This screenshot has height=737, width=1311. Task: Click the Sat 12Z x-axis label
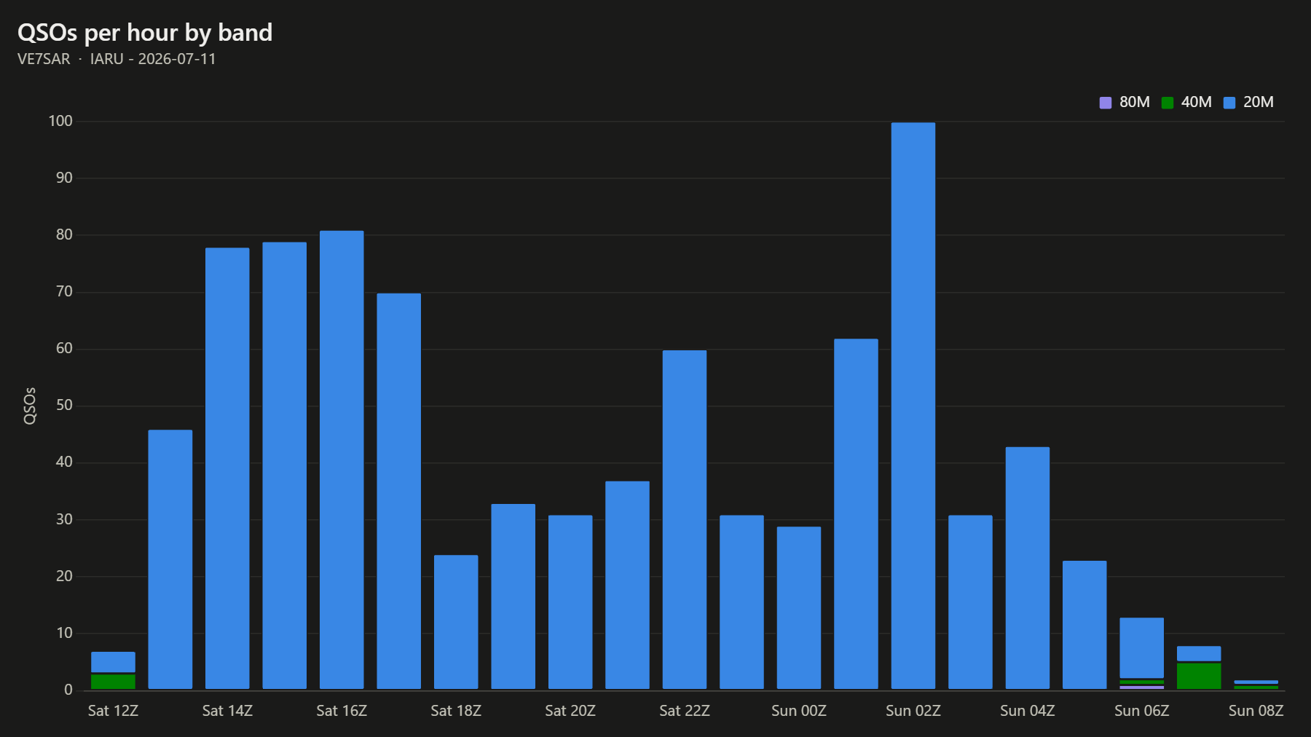coord(113,711)
